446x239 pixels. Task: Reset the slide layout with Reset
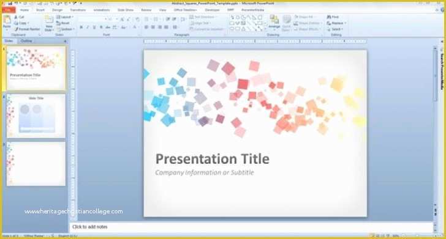63,23
